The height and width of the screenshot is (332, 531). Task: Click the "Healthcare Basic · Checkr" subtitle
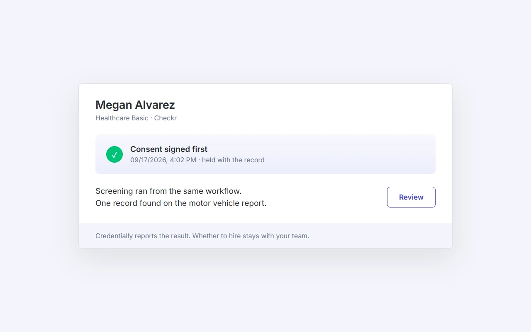pyautogui.click(x=136, y=118)
